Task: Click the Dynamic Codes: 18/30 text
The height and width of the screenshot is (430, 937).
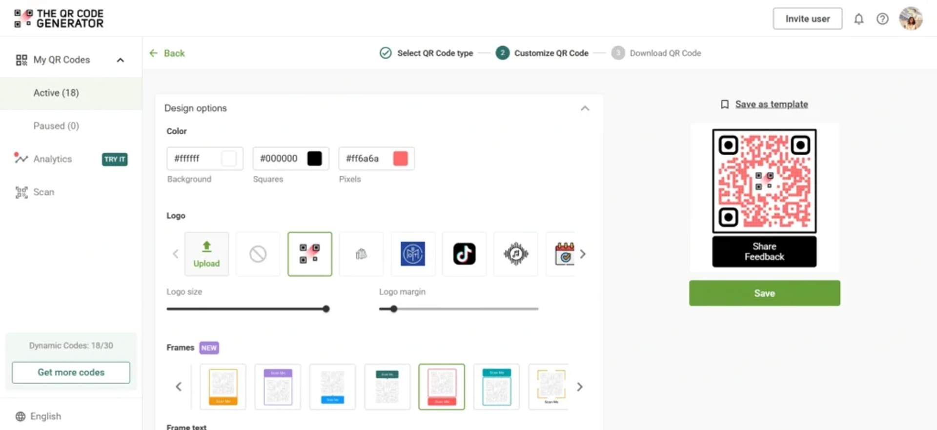Action: 71,346
